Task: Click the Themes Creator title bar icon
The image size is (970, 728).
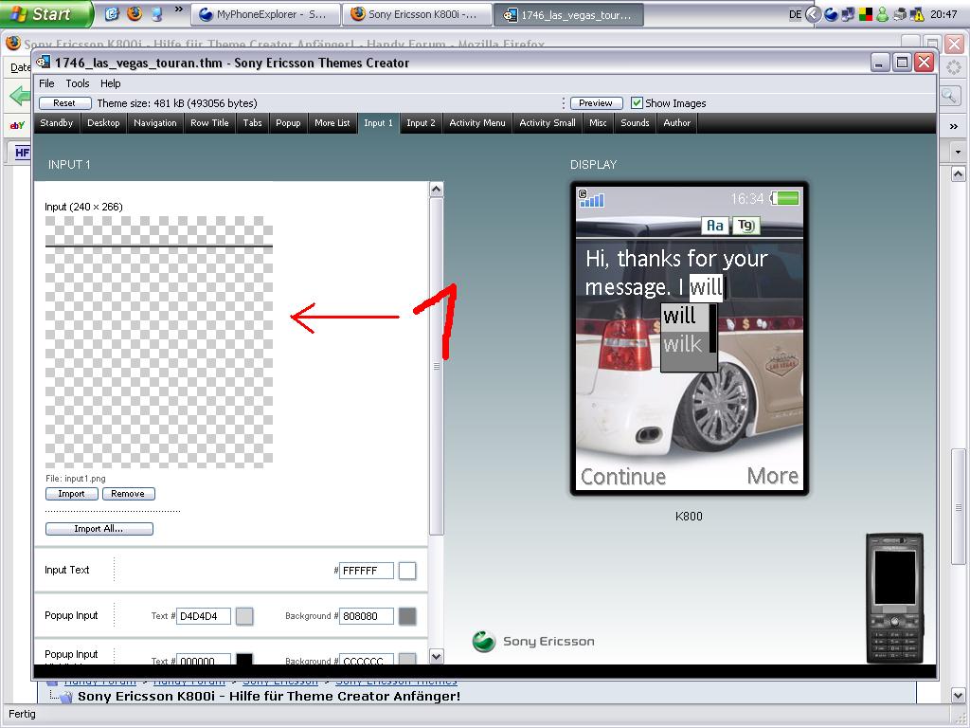Action: pyautogui.click(x=44, y=62)
